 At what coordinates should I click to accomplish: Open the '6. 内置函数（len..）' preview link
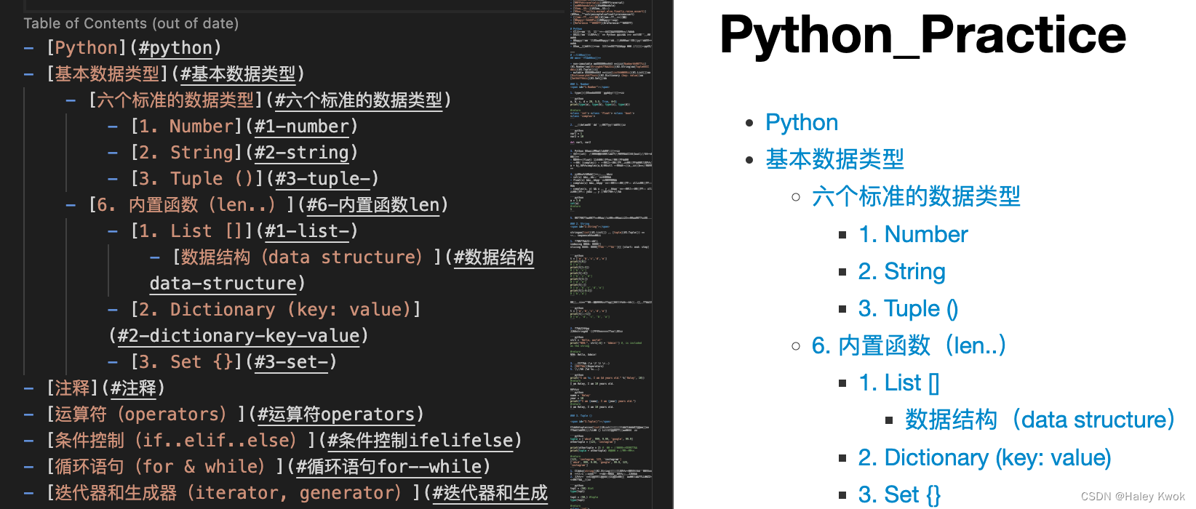[x=909, y=345]
